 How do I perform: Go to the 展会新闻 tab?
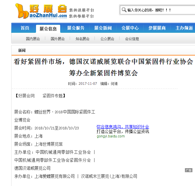pos(103,28)
